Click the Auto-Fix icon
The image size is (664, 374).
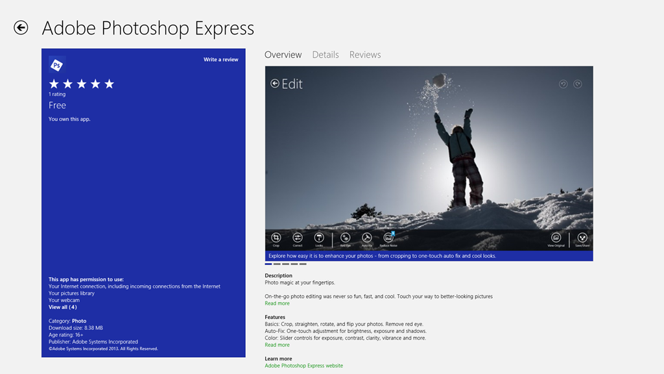(x=366, y=238)
